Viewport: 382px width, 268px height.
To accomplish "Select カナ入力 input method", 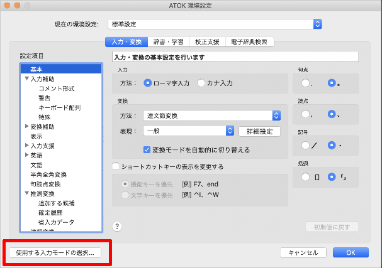I will click(x=201, y=82).
